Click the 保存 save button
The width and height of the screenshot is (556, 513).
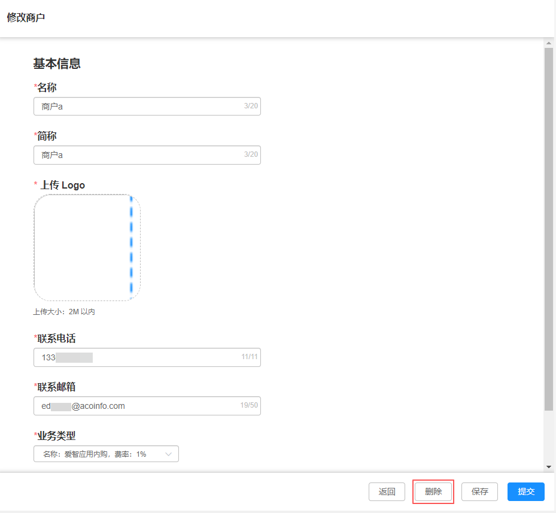click(479, 491)
